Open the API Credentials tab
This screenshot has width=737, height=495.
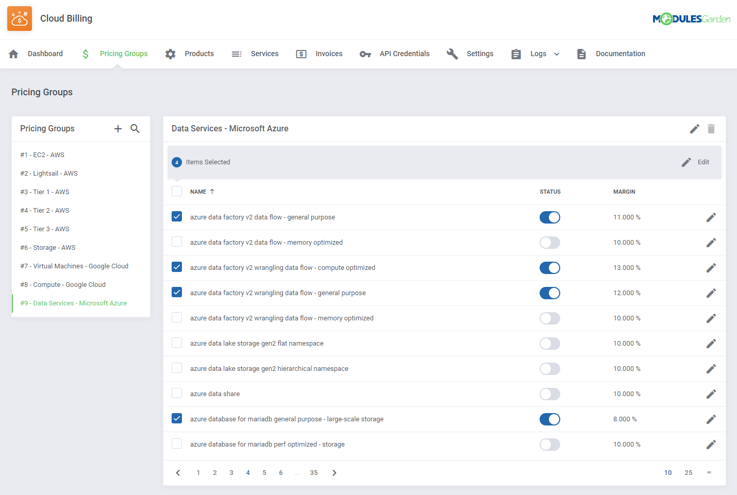pos(394,54)
